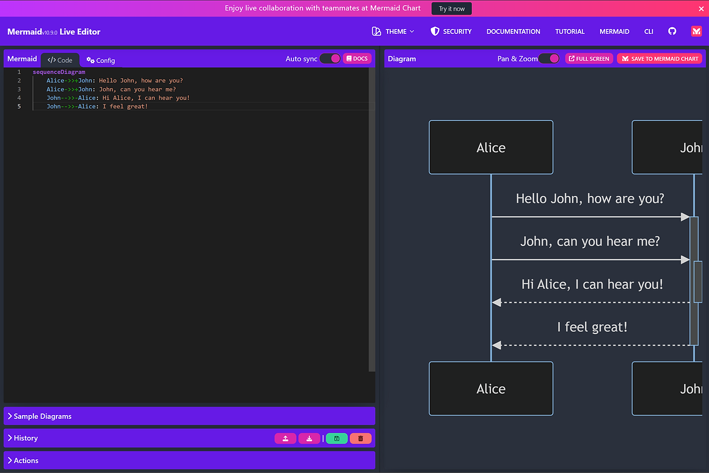The width and height of the screenshot is (709, 473).
Task: Click the sequenceDiagram keyword on line 1
Action: (x=59, y=72)
